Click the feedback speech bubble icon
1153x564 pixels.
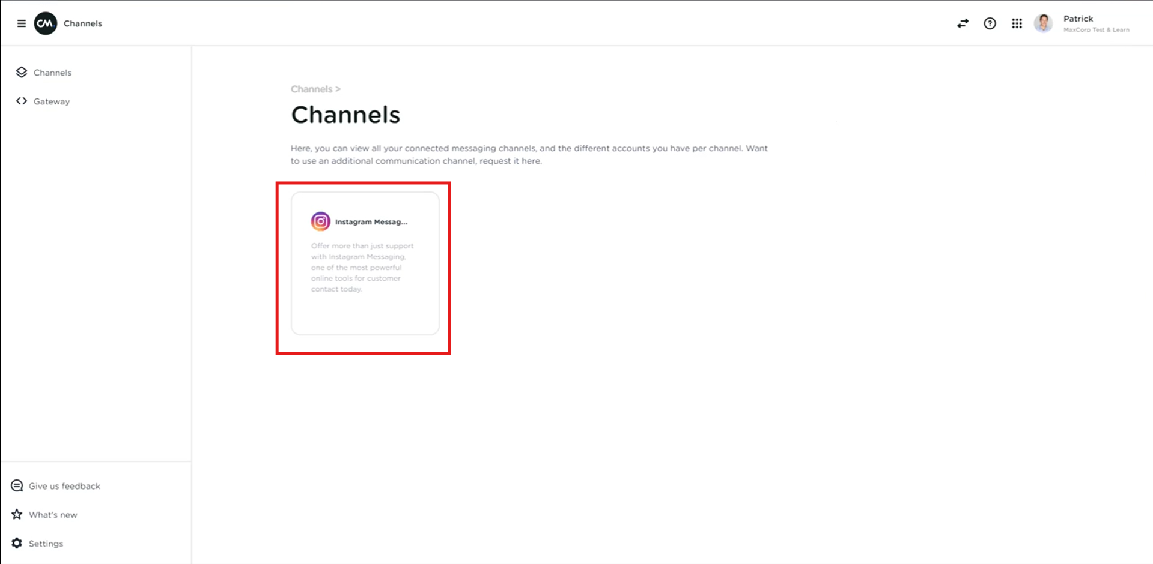(17, 486)
